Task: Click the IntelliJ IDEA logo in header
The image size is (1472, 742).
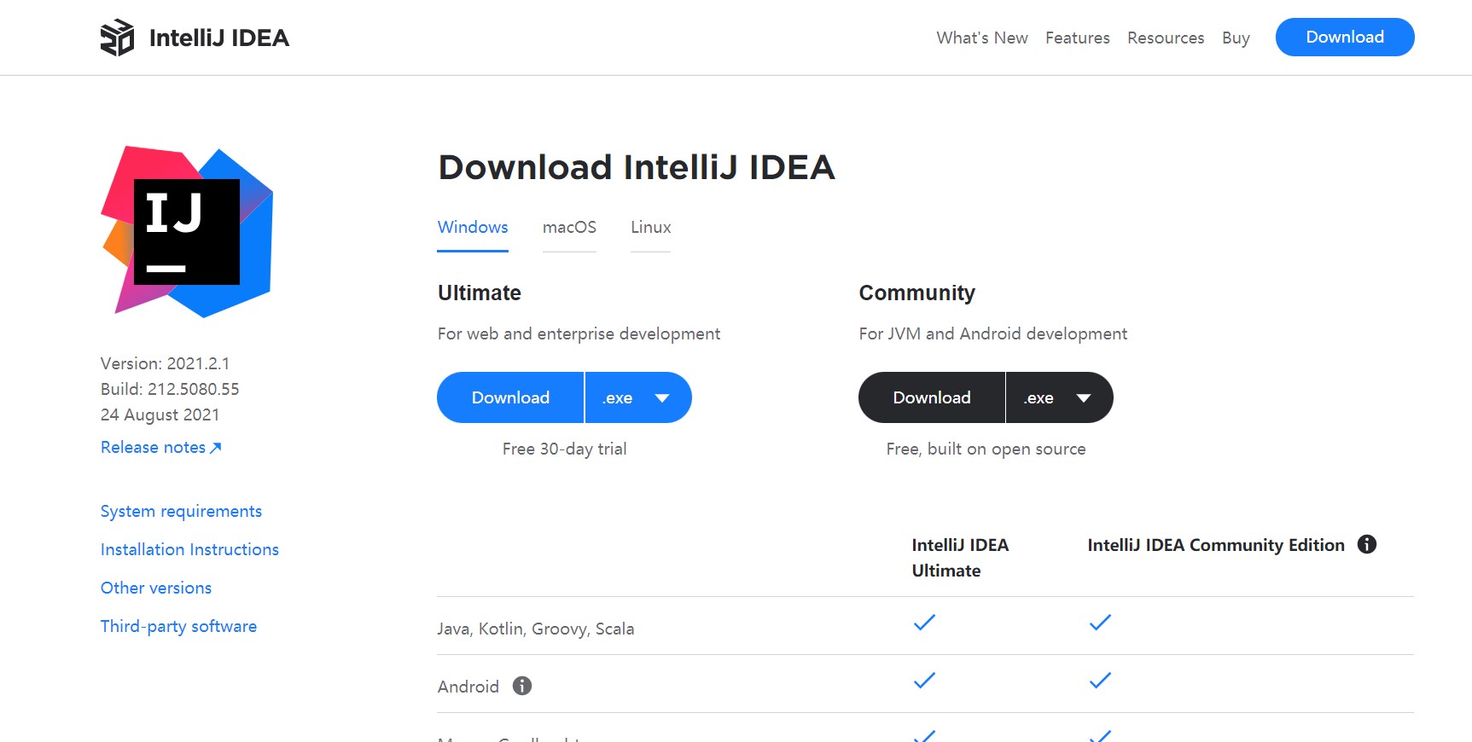Action: 195,38
